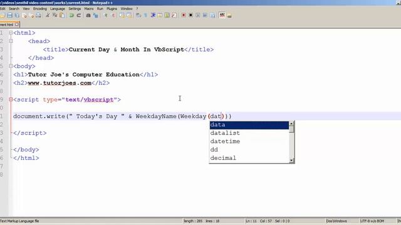Click the Close All documents toolbar icon
401x225 pixels.
click(x=31, y=15)
